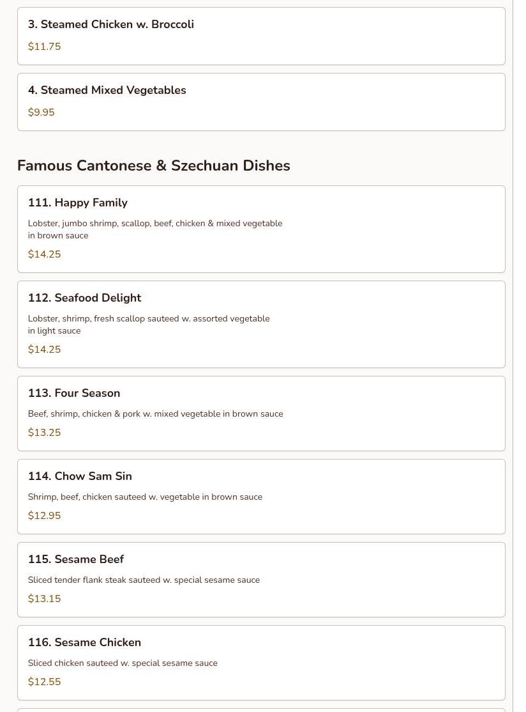Click the Sesame Beef description line
Viewport: 526px width, 712px height.
click(x=144, y=580)
